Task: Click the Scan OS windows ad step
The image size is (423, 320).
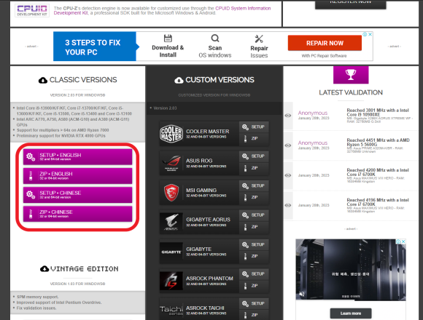Action: 215,47
